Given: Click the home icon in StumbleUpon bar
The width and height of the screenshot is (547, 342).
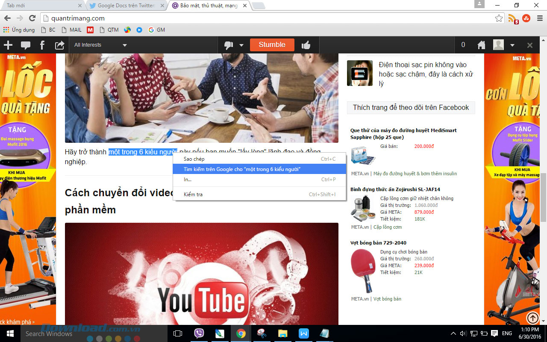Looking at the screenshot, I should click(481, 45).
